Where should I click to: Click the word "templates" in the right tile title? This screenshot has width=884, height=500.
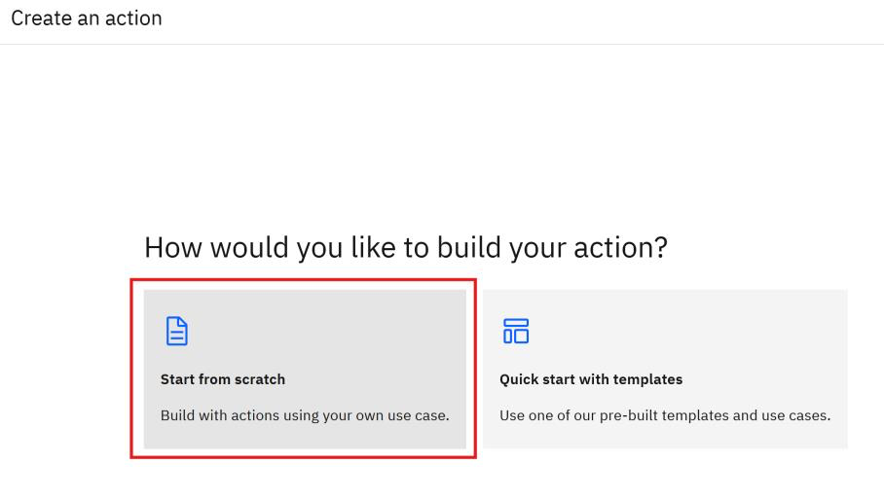649,379
